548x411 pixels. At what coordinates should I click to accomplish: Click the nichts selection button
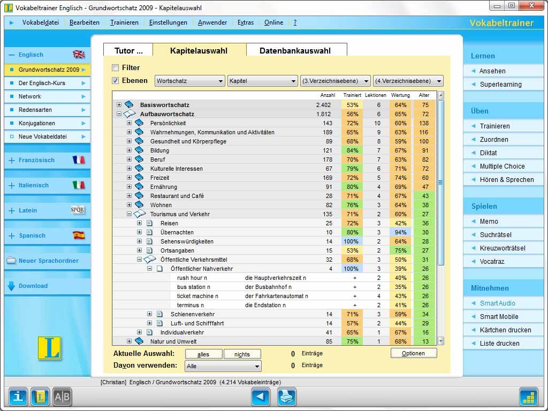point(242,354)
